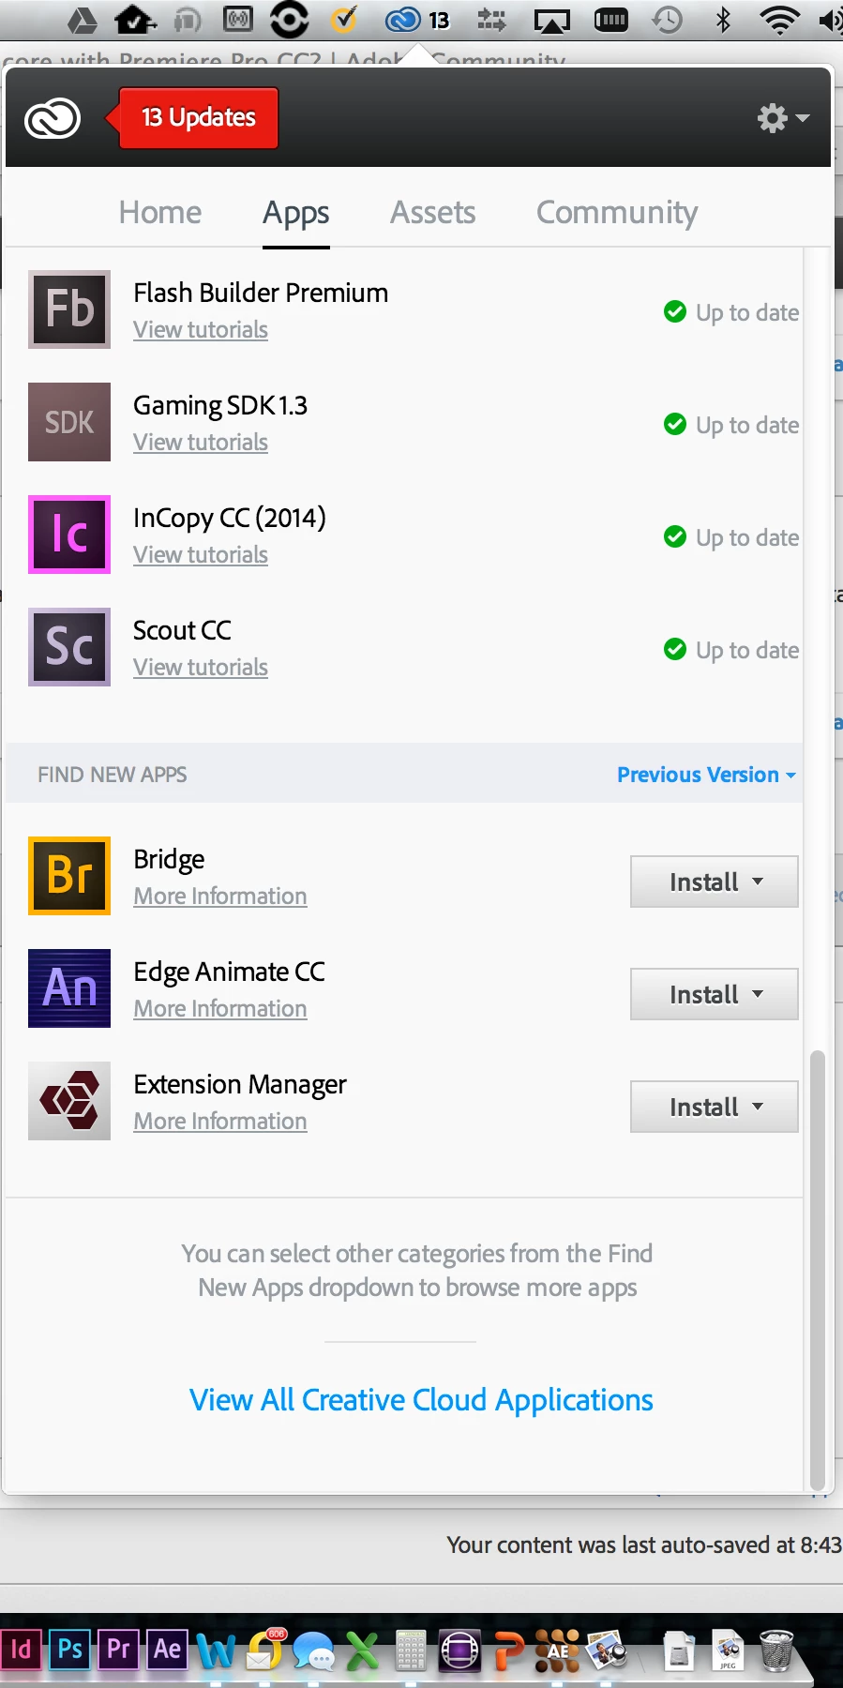The width and height of the screenshot is (843, 1688).
Task: Click the Creative Cloud logo in header
Action: [x=53, y=119]
